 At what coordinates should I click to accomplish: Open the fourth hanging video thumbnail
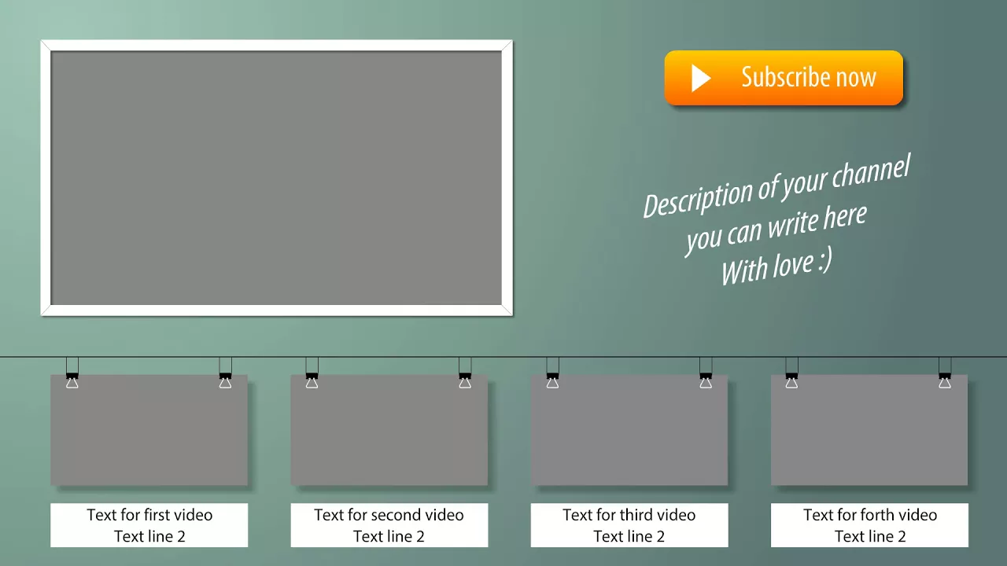click(x=869, y=429)
